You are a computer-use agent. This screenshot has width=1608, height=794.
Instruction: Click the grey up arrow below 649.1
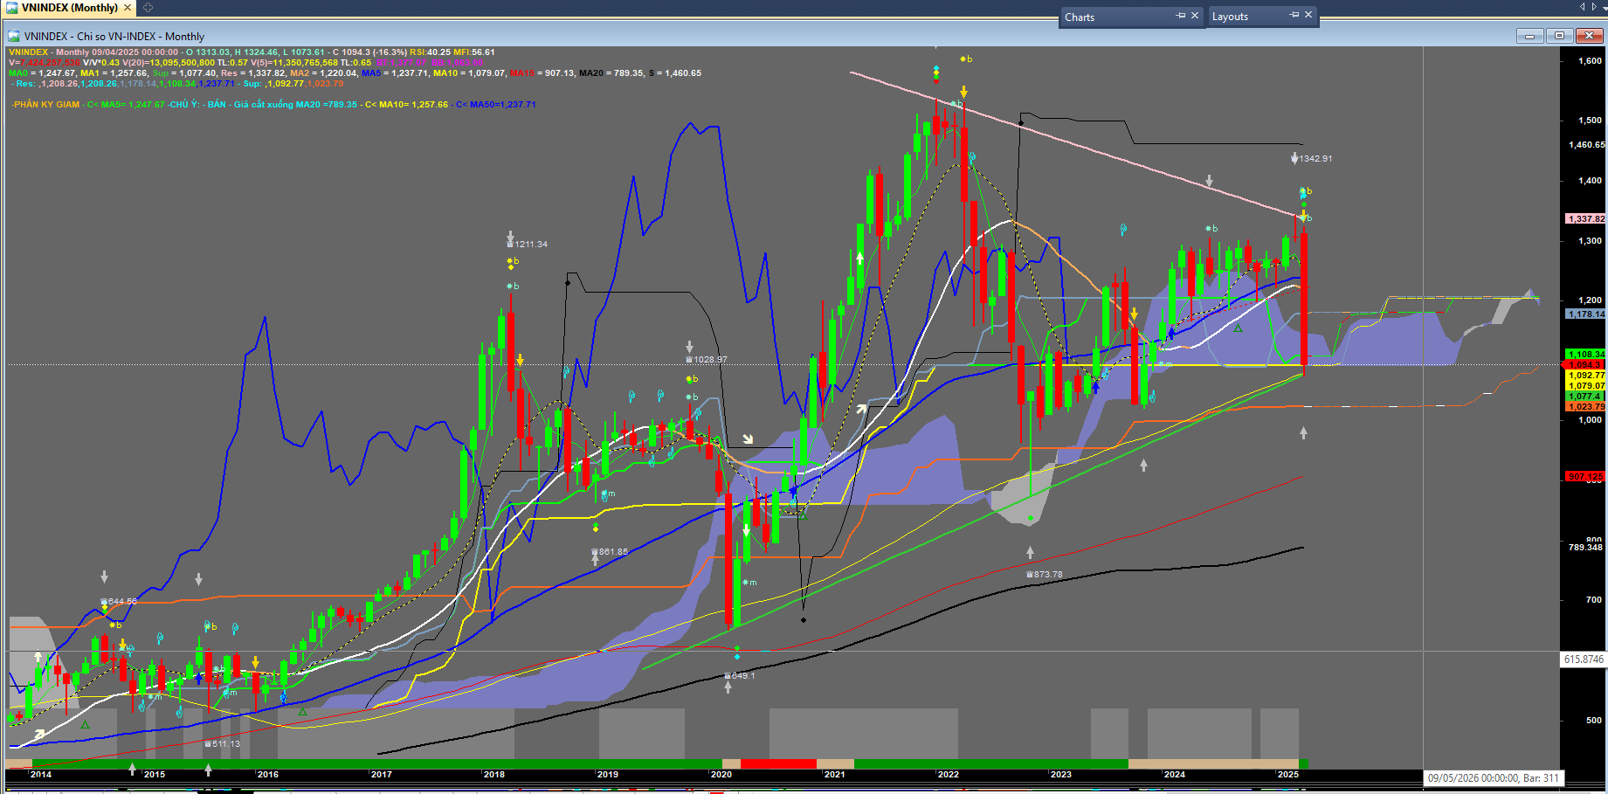(728, 687)
